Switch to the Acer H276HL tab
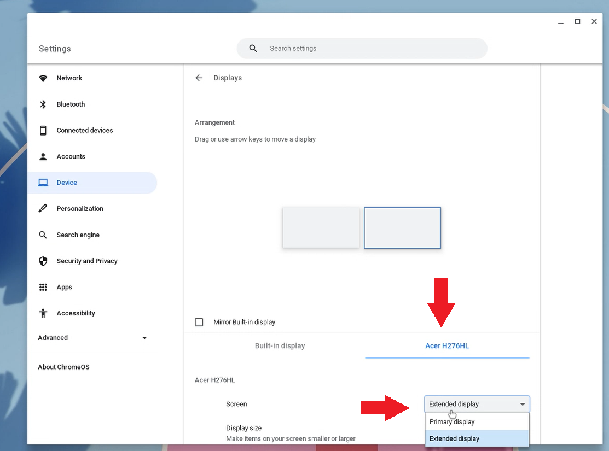This screenshot has height=451, width=609. point(447,346)
